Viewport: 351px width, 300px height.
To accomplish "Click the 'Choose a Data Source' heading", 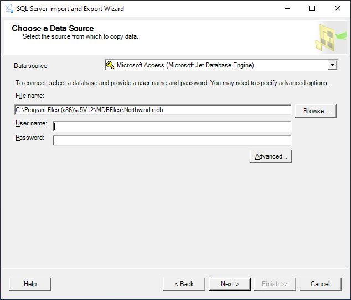I will tap(53, 28).
